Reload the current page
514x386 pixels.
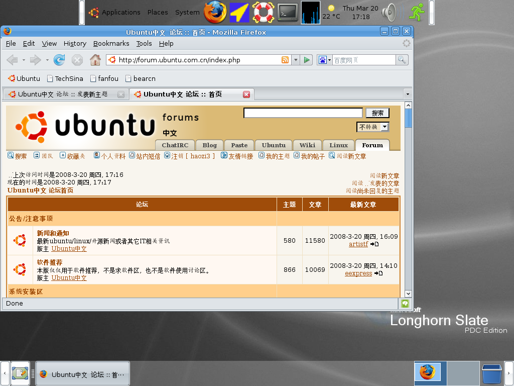(x=59, y=60)
